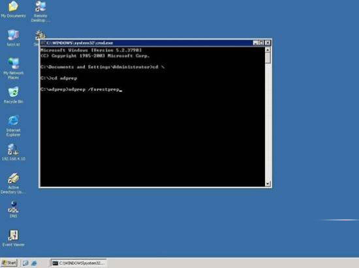Click the 'adprep /forestprep' command line

(x=81, y=89)
